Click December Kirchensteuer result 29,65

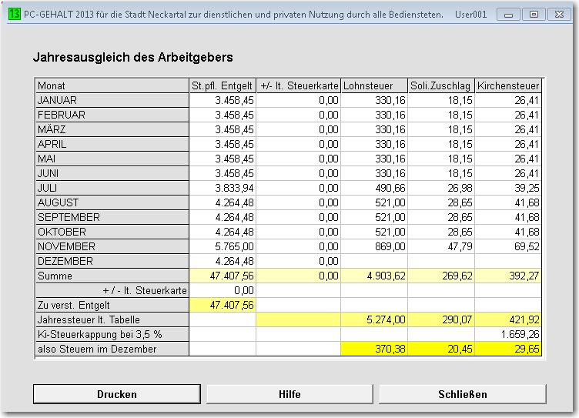508,349
